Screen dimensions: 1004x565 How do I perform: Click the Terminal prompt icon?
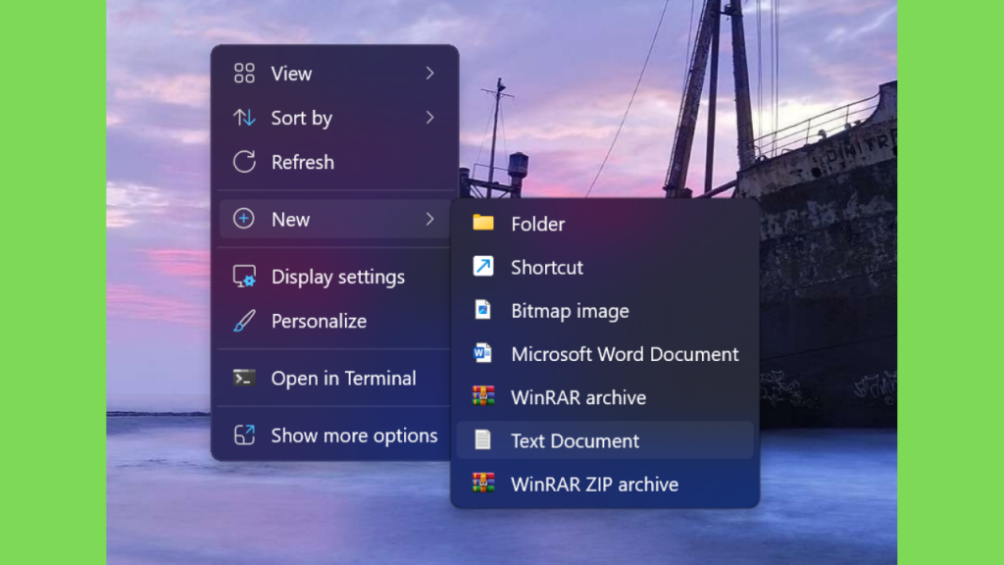(x=244, y=378)
